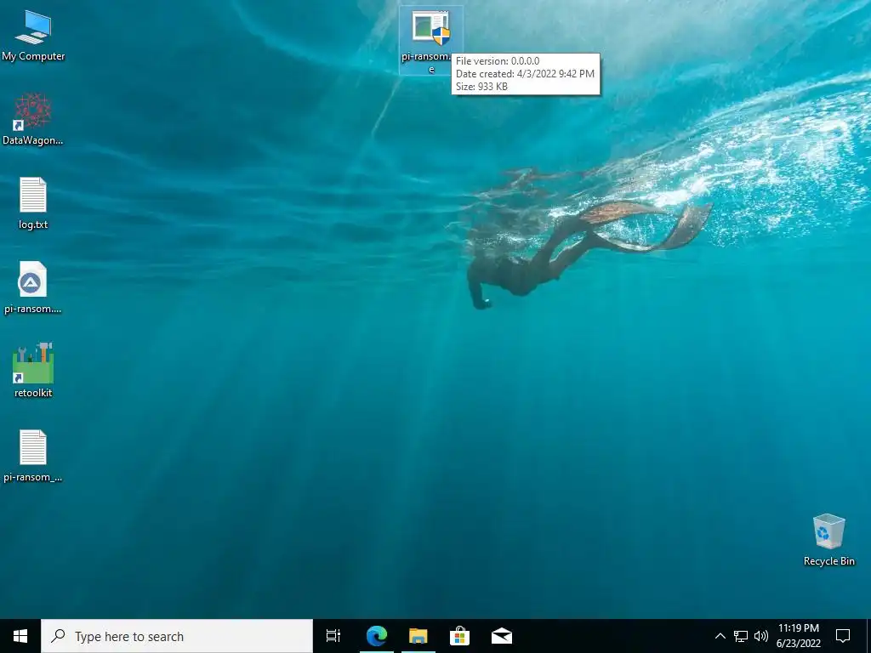The width and height of the screenshot is (871, 653).
Task: Open the volume speaker tray icon
Action: point(761,636)
